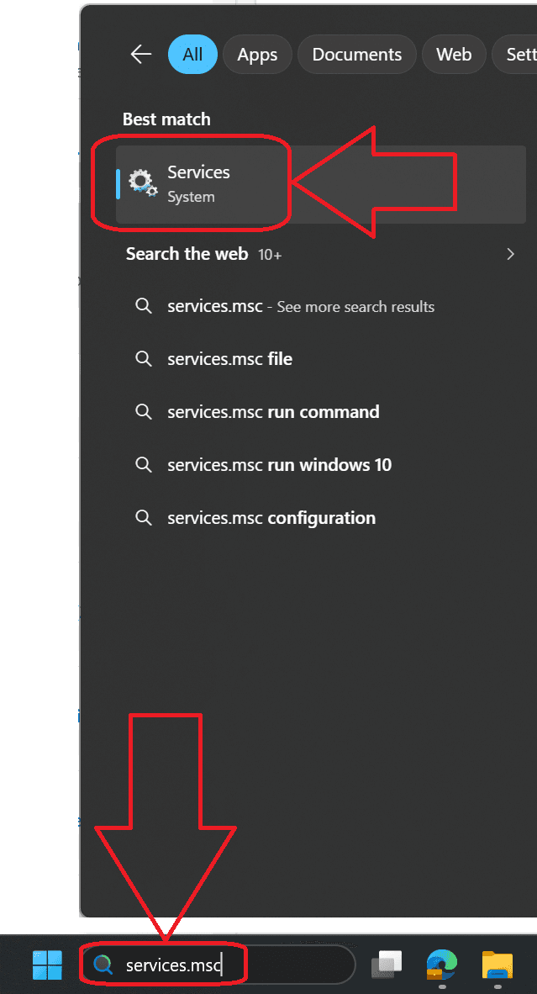Viewport: 537px width, 994px height.
Task: Open services.msc run command suggestion
Action: pyautogui.click(x=272, y=411)
